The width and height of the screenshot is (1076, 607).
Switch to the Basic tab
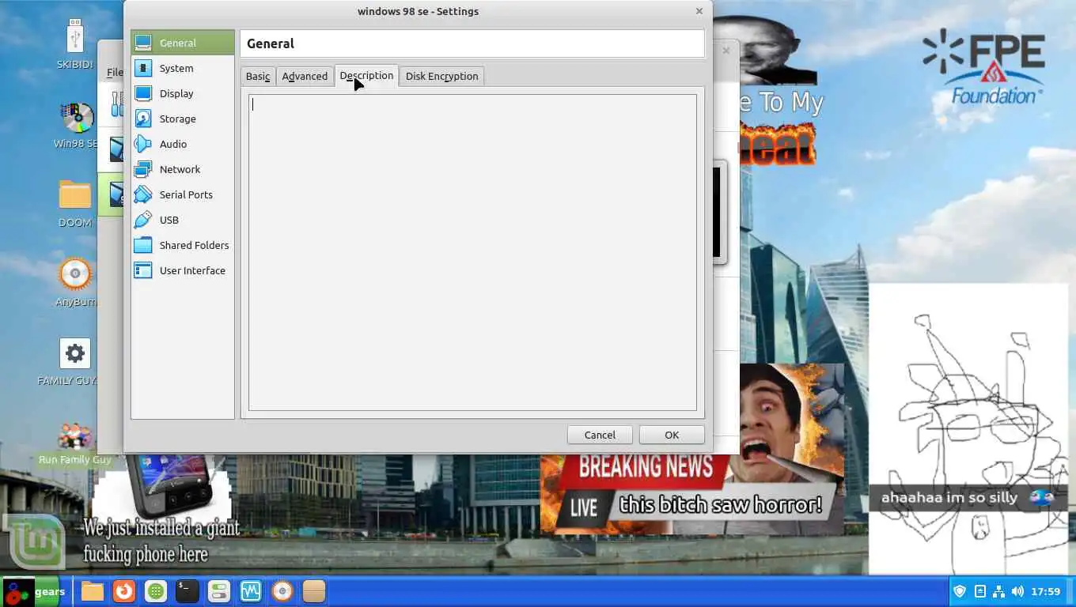pos(258,76)
